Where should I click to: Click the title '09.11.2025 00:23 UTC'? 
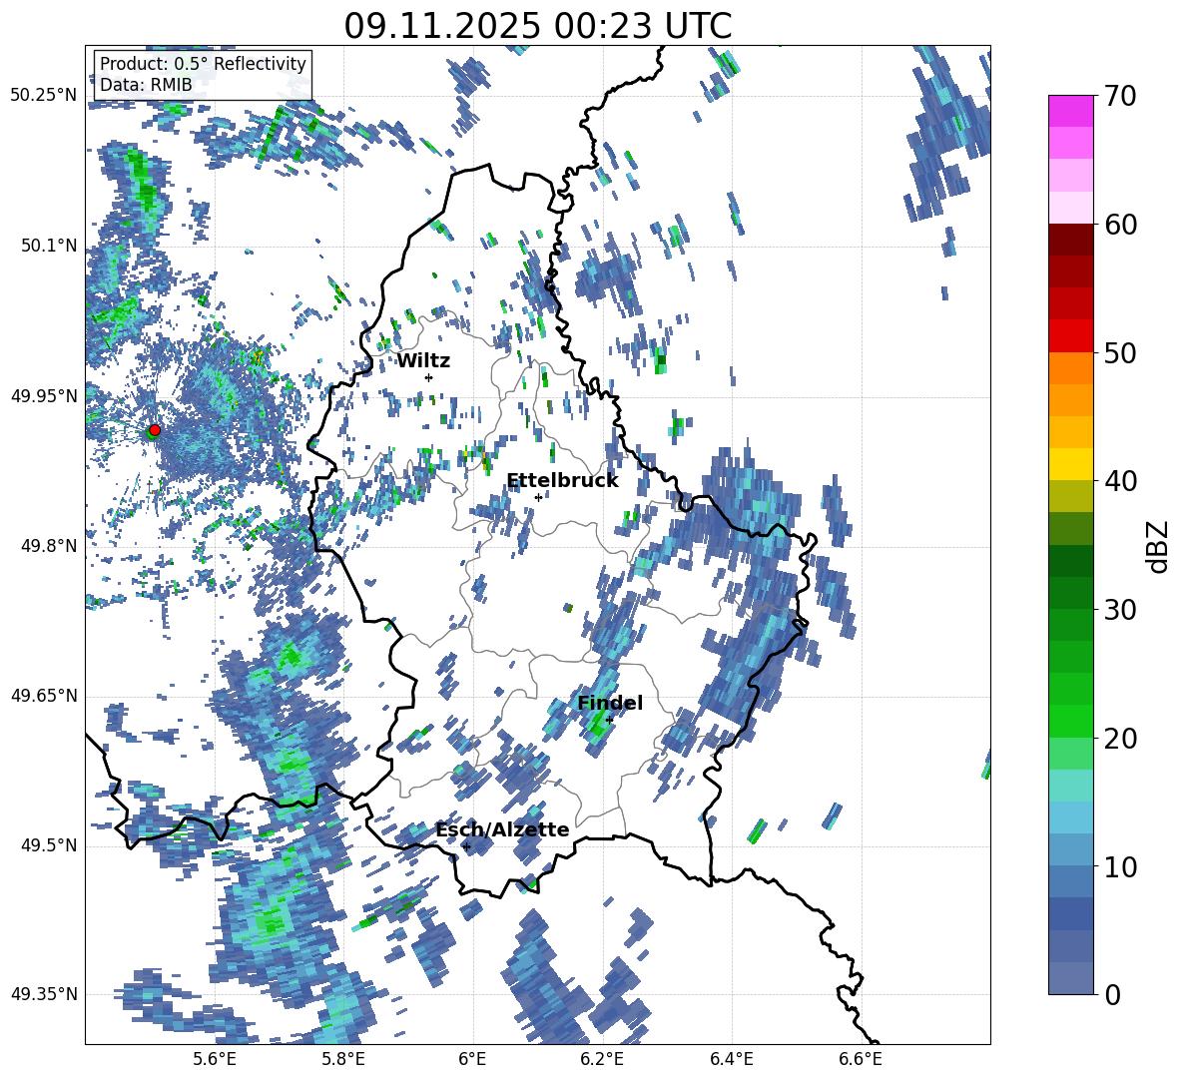[x=537, y=26]
